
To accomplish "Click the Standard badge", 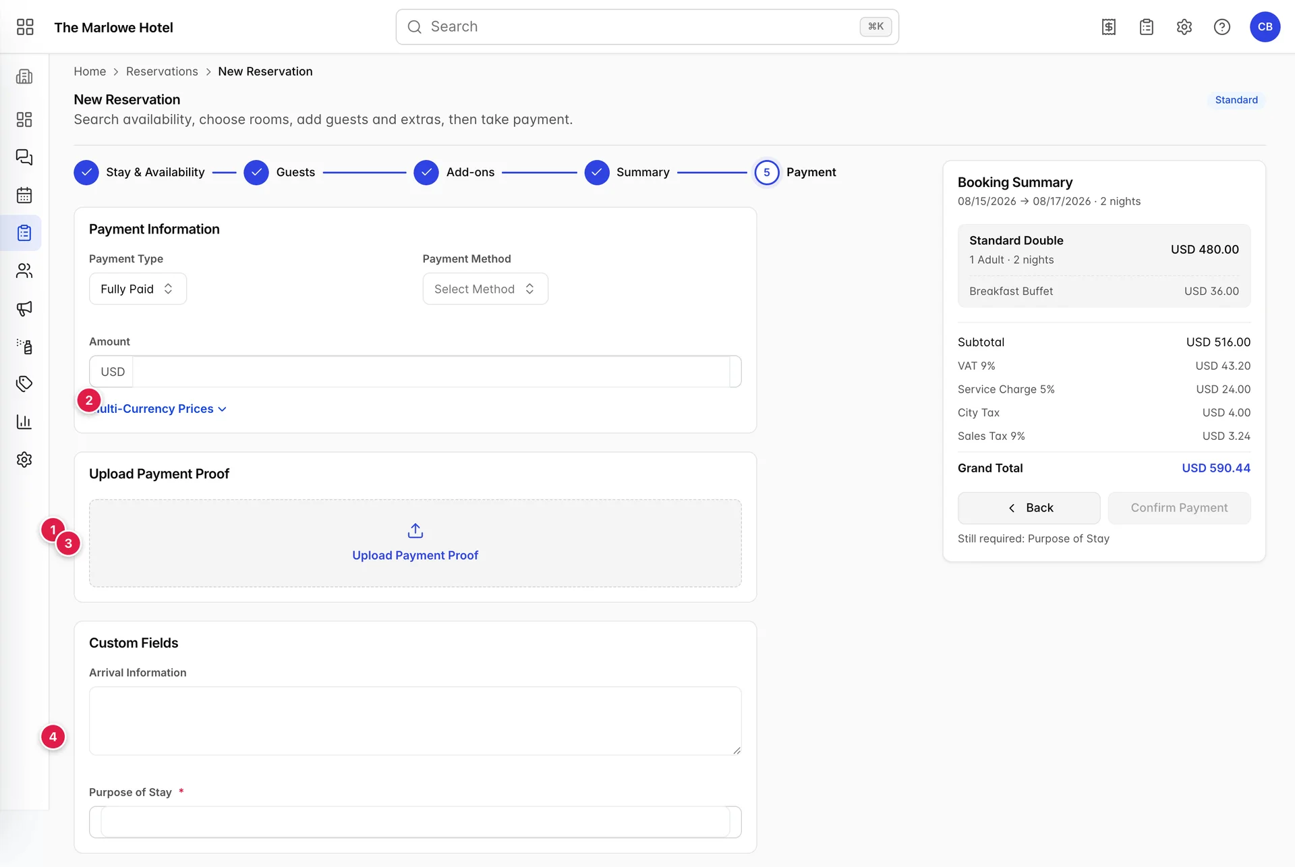I will tap(1236, 100).
